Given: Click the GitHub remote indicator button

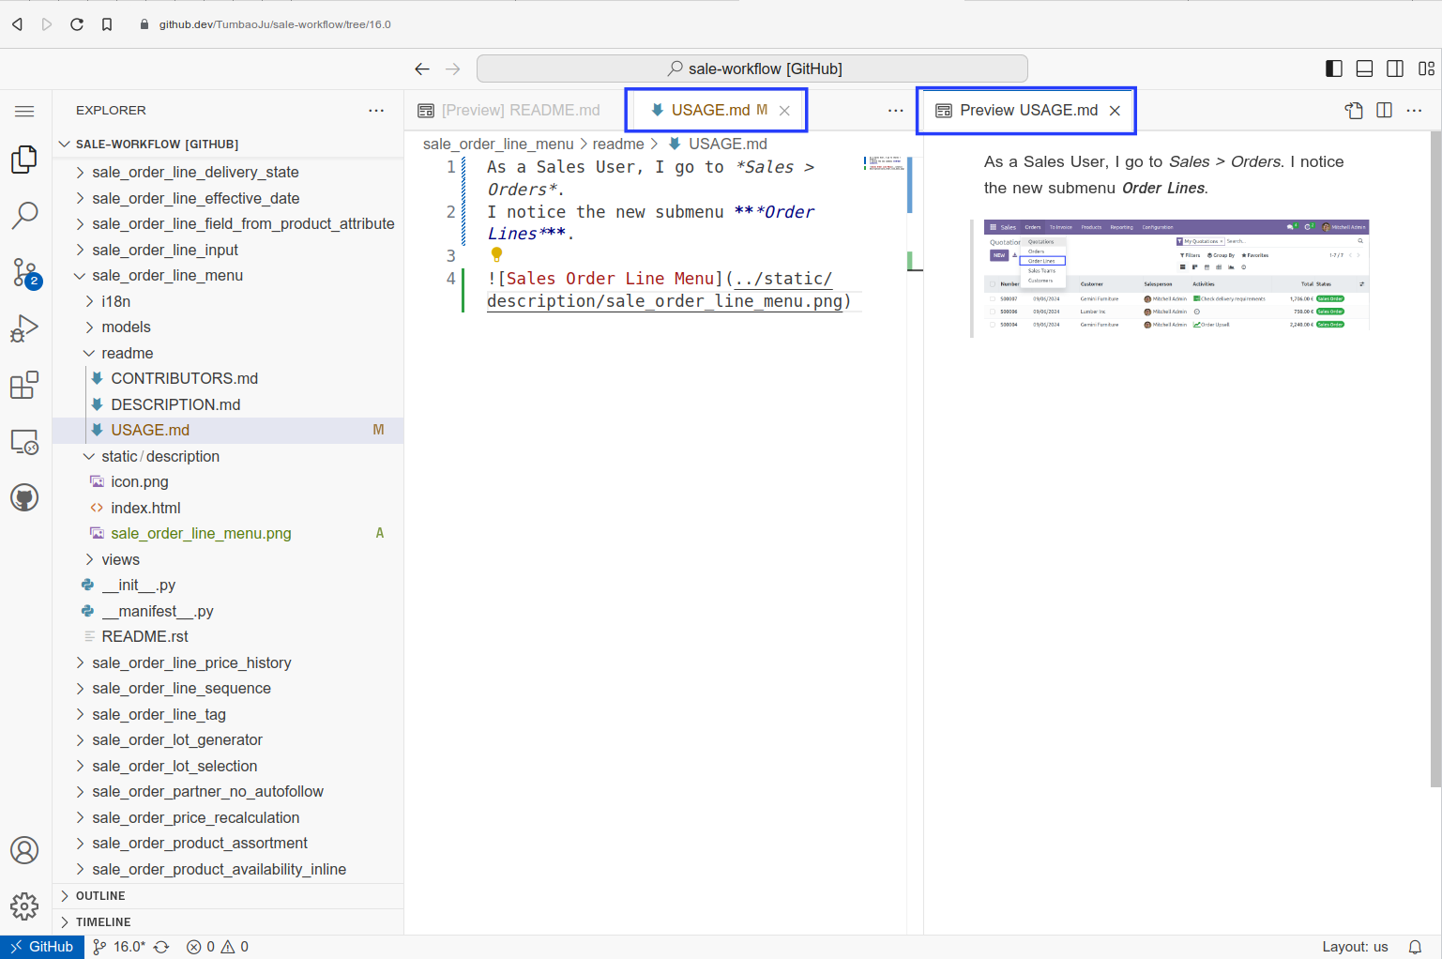Looking at the screenshot, I should click(42, 947).
